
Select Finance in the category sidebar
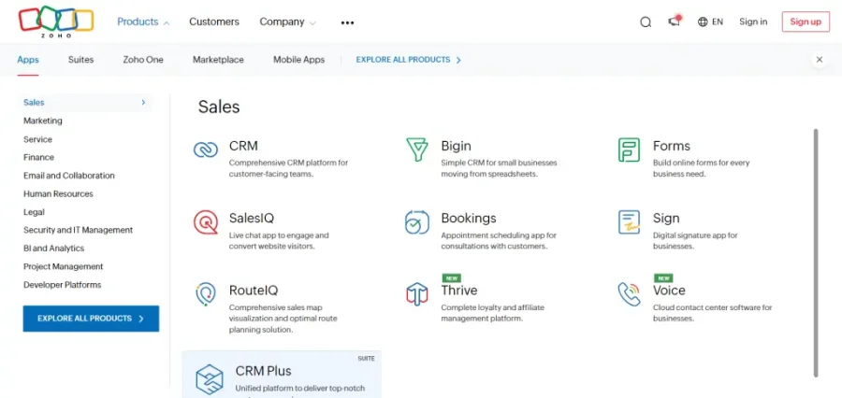tap(39, 157)
